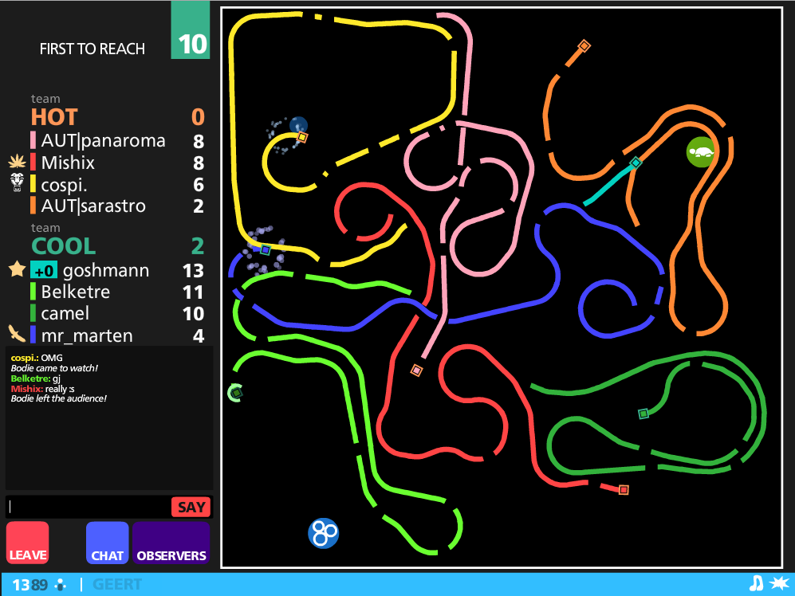Image resolution: width=795 pixels, height=596 pixels.
Task: Click the pink curve's head square
Action: pos(417,371)
